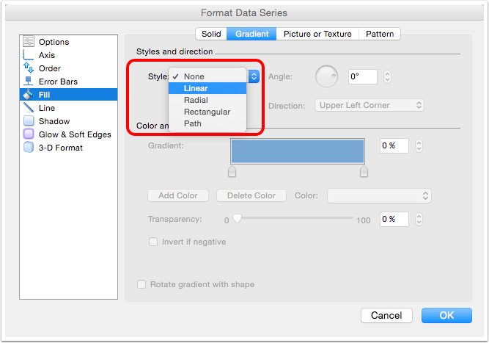Pick Radial gradient style option
The height and width of the screenshot is (343, 489).
[196, 100]
